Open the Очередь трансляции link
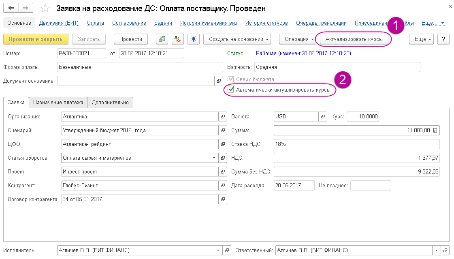The width and height of the screenshot is (454, 259). coord(321,23)
